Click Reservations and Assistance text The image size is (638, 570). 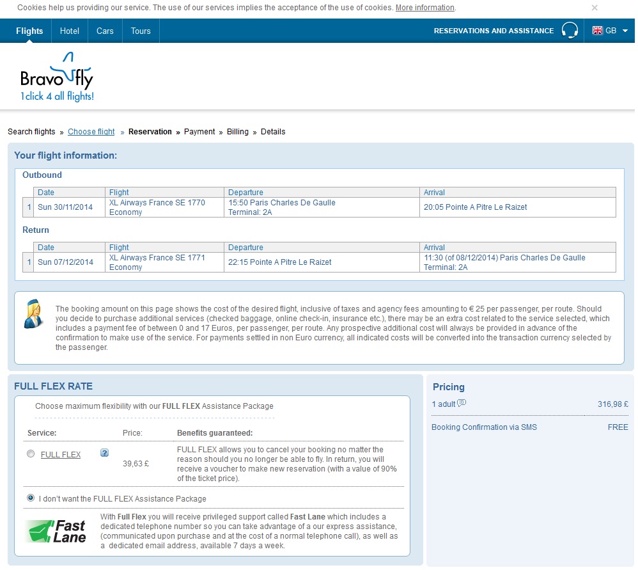point(494,31)
